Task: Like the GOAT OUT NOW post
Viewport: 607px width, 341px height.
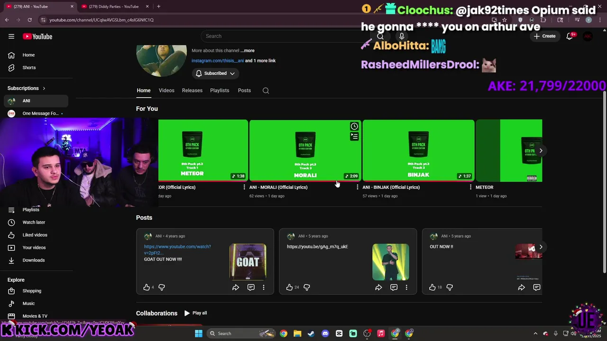Action: 147,287
